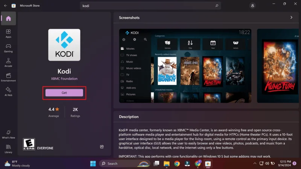The height and width of the screenshot is (169, 301).
Task: Launch Google Chrome from the taskbar
Action: [177, 163]
